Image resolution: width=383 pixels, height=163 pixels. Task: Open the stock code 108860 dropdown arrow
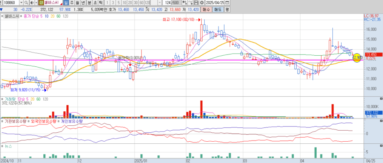point(21,3)
